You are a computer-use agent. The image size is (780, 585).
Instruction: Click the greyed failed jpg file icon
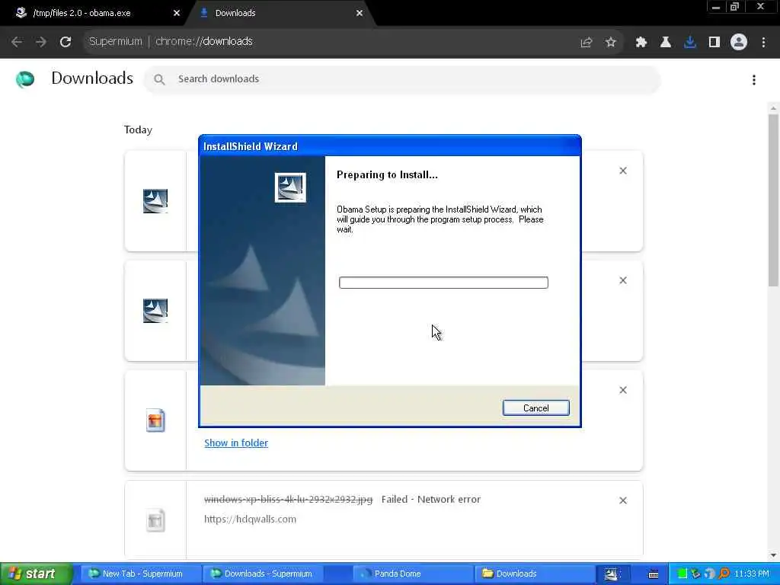tap(155, 520)
